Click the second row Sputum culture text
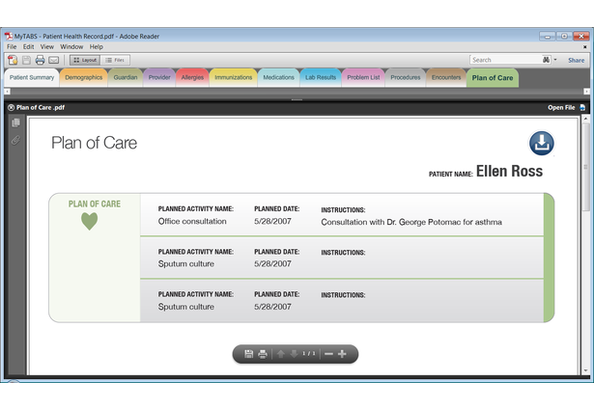594x409 pixels. pyautogui.click(x=186, y=264)
